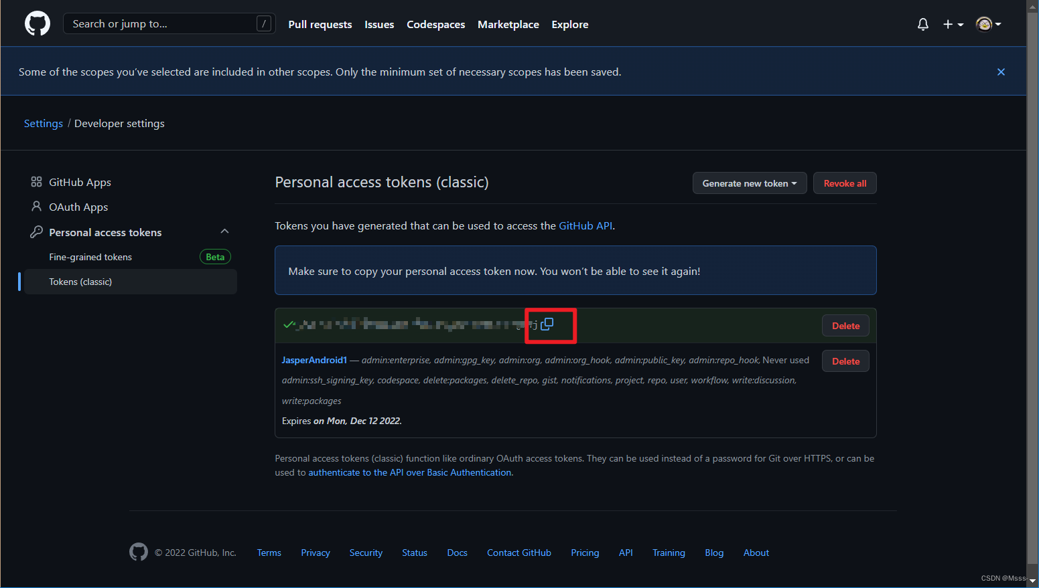Open the plus create-new menu
Image resolution: width=1039 pixels, height=588 pixels.
coord(953,24)
